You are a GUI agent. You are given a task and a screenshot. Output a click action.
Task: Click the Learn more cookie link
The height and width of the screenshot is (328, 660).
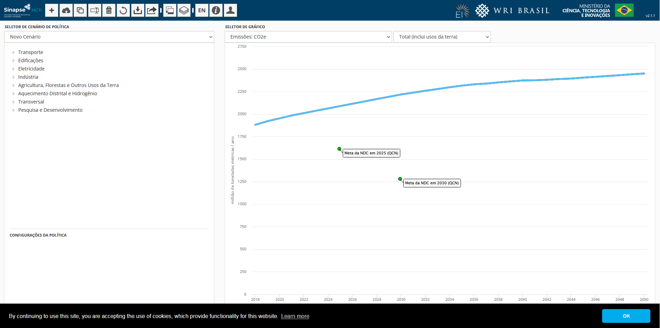coord(295,316)
